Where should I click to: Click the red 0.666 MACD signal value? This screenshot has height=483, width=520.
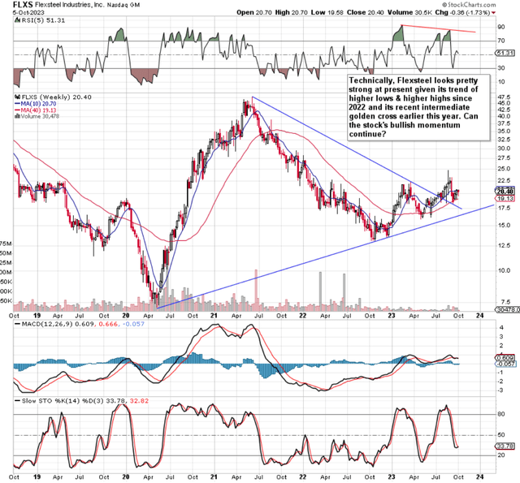click(x=108, y=324)
